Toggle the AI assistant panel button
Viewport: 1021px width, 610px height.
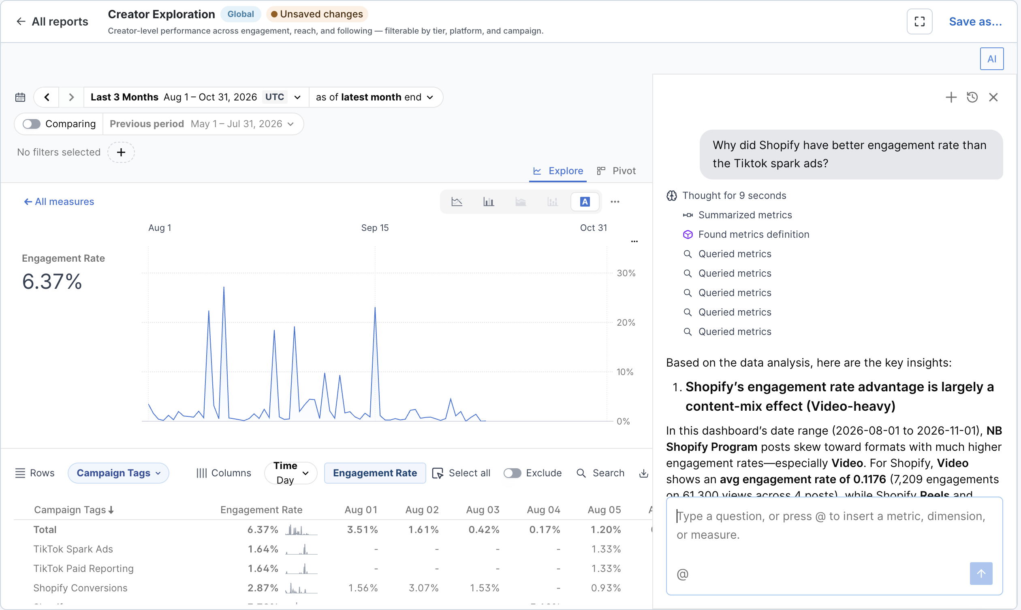[x=991, y=59]
